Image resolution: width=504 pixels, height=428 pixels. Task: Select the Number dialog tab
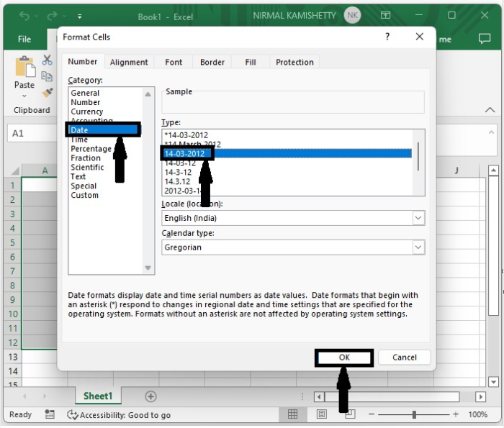point(83,61)
